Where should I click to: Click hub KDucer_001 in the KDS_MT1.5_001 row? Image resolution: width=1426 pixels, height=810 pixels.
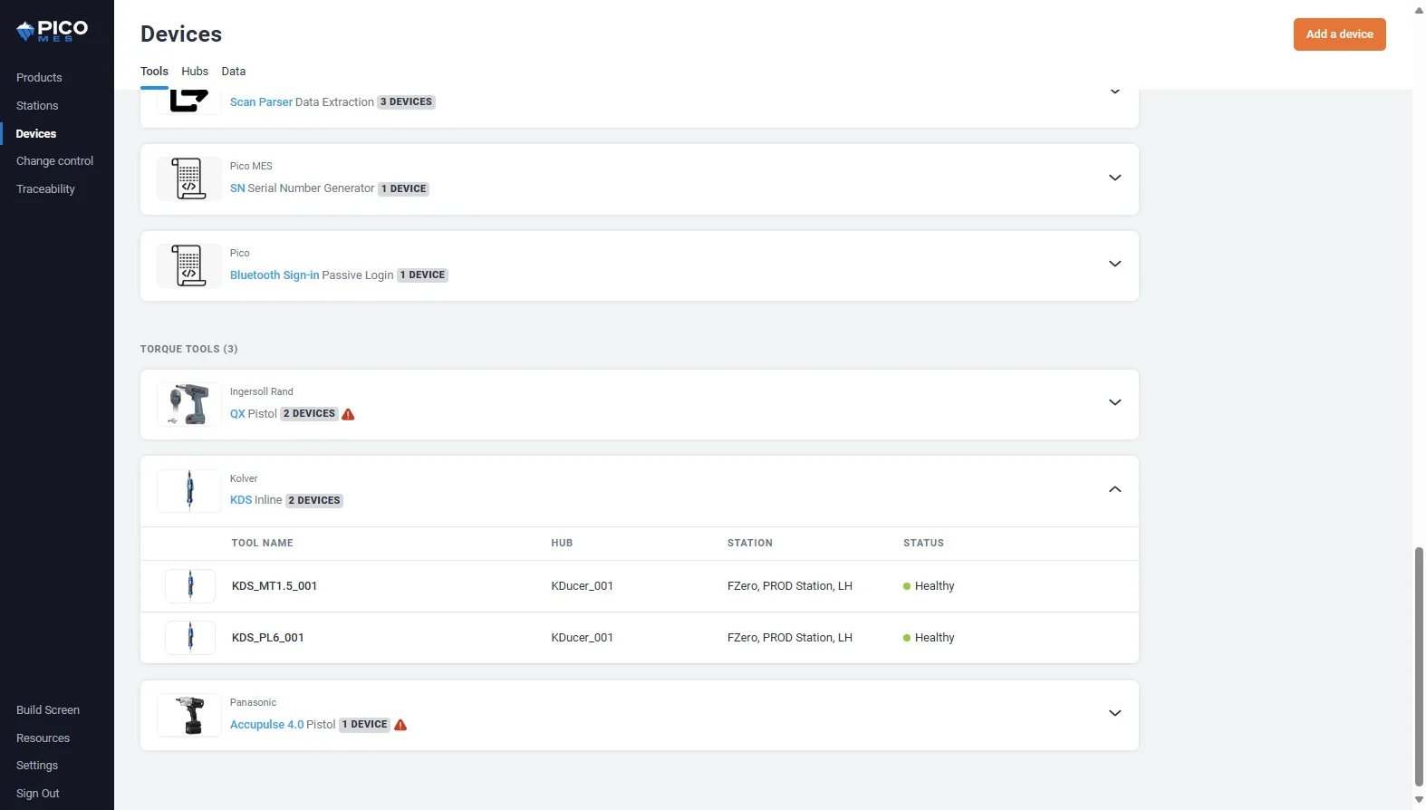click(x=582, y=586)
